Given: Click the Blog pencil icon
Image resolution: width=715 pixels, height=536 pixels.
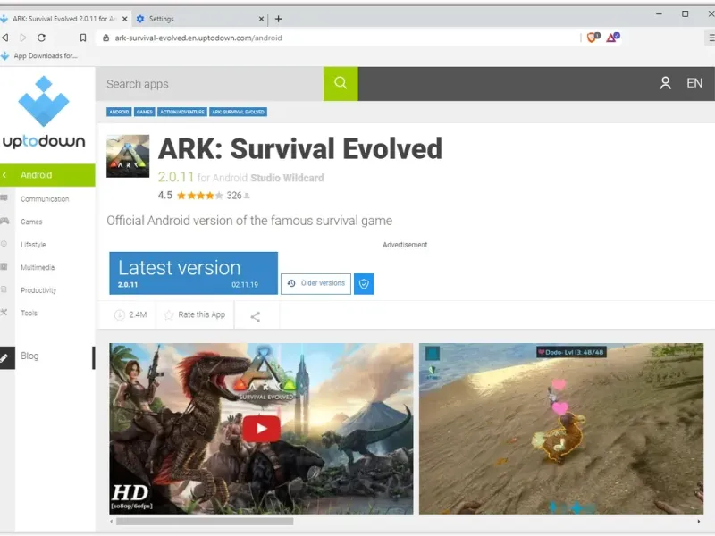Looking at the screenshot, I should [6, 358].
